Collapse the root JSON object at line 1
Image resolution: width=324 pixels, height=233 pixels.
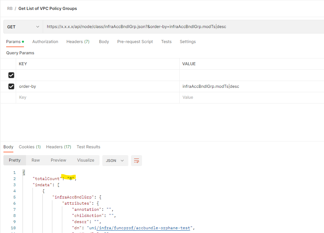coord(24,173)
